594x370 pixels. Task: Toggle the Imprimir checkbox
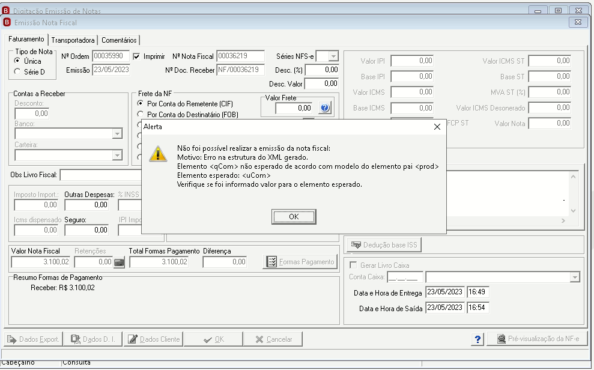(x=136, y=56)
